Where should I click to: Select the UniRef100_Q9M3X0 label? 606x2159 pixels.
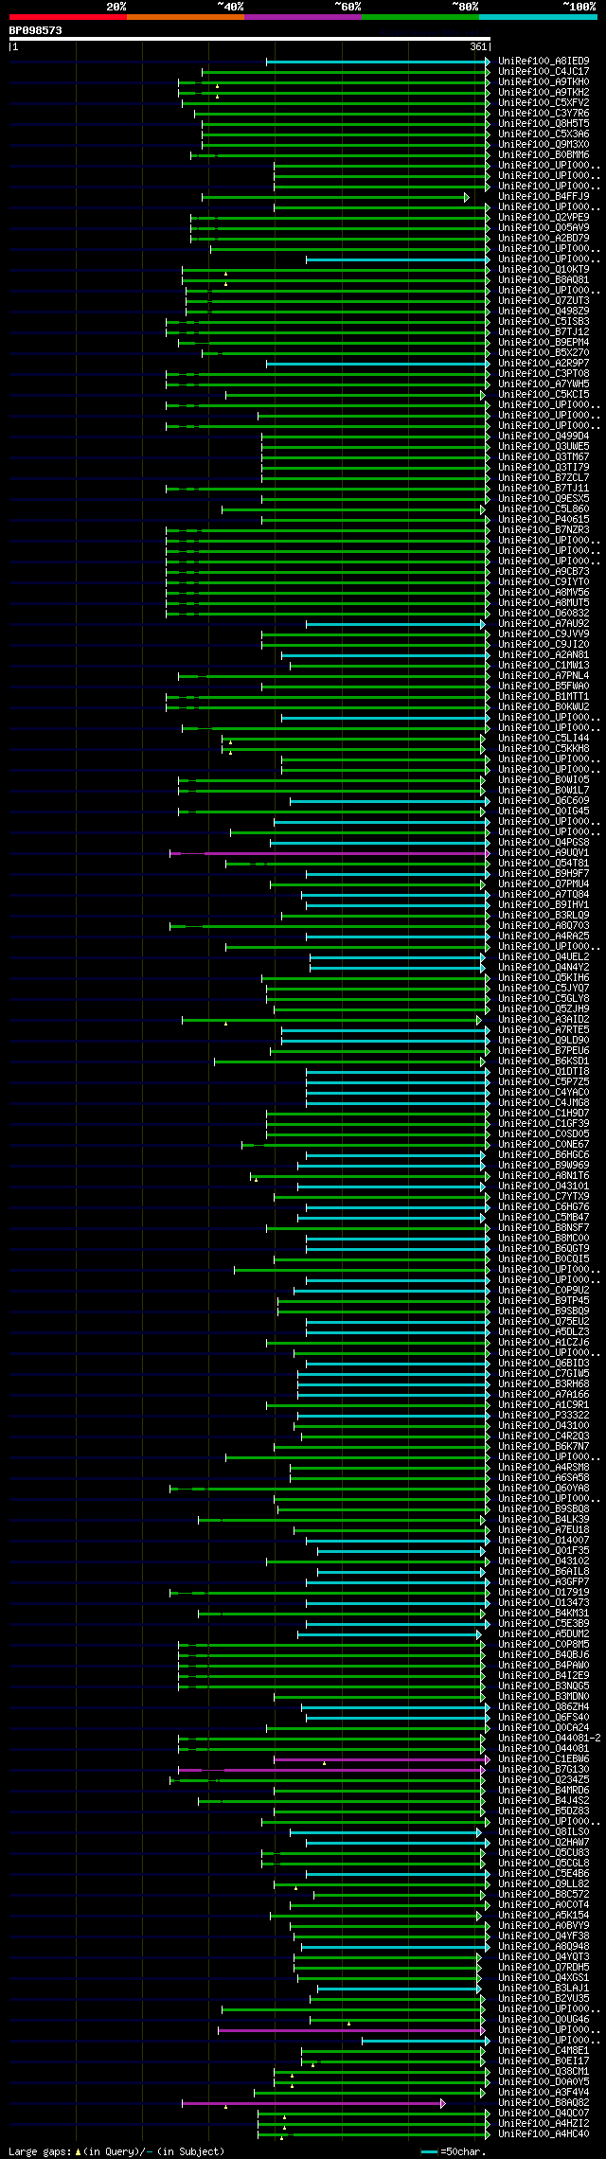pyautogui.click(x=544, y=145)
